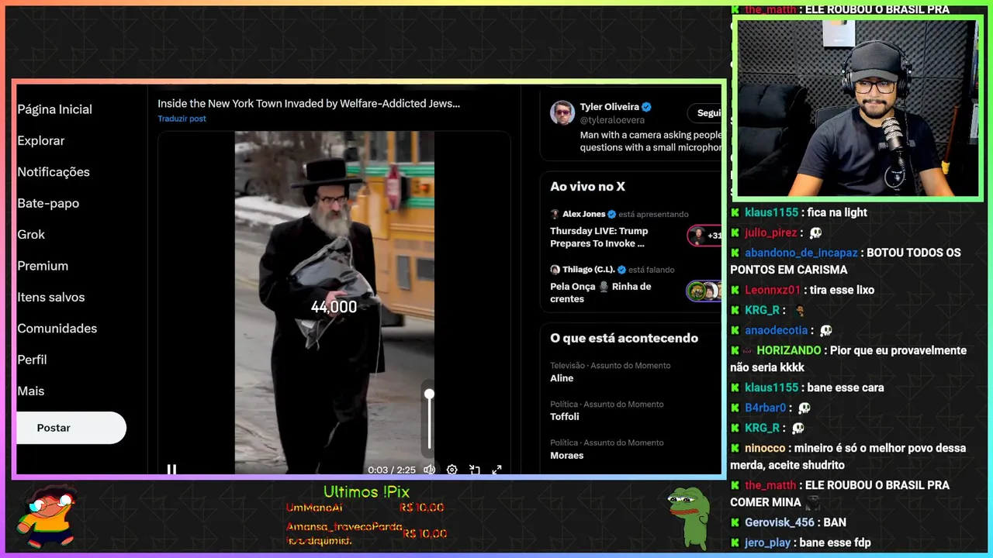Click the skull emote after julio_pirez
This screenshot has height=558, width=993.
pos(815,232)
